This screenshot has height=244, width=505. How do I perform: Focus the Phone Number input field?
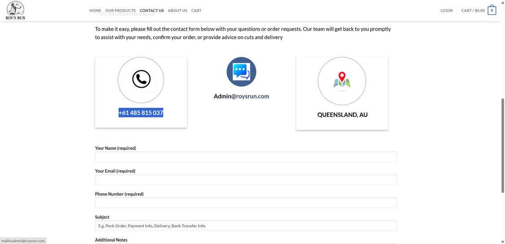pyautogui.click(x=246, y=203)
